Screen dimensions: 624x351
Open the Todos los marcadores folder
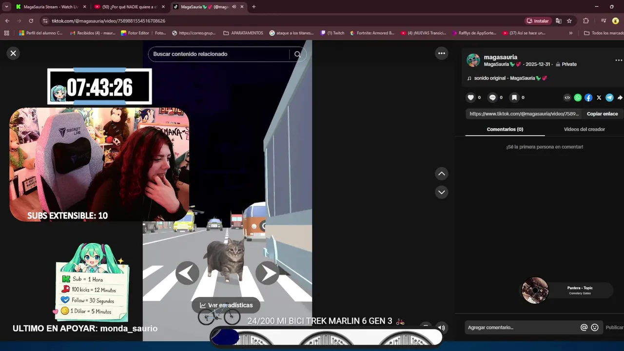tap(604, 33)
